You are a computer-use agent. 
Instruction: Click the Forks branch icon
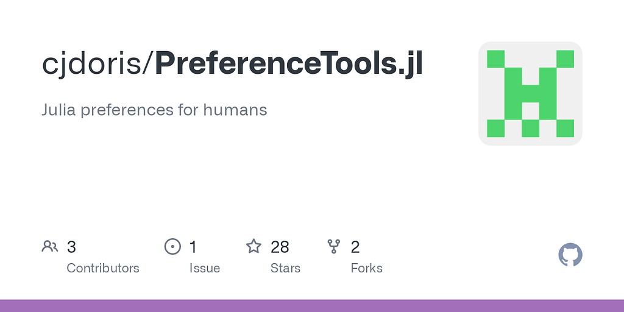pyautogui.click(x=334, y=246)
